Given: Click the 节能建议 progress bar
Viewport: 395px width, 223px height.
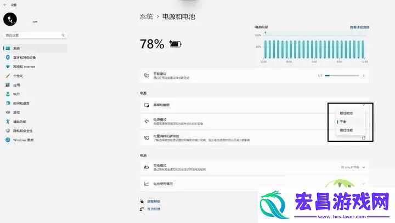Looking at the screenshot, I should click(x=342, y=76).
